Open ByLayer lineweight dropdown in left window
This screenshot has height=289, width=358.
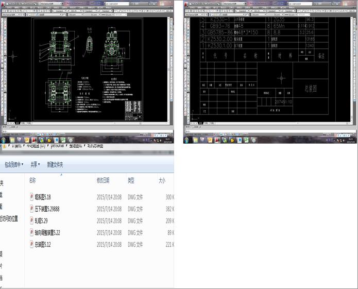click(107, 14)
